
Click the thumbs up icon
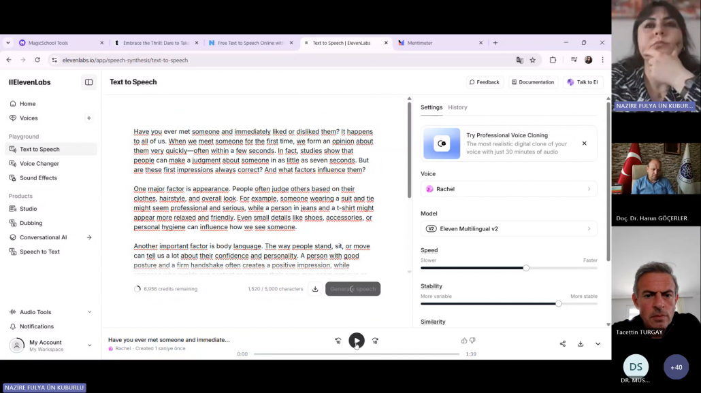click(464, 341)
